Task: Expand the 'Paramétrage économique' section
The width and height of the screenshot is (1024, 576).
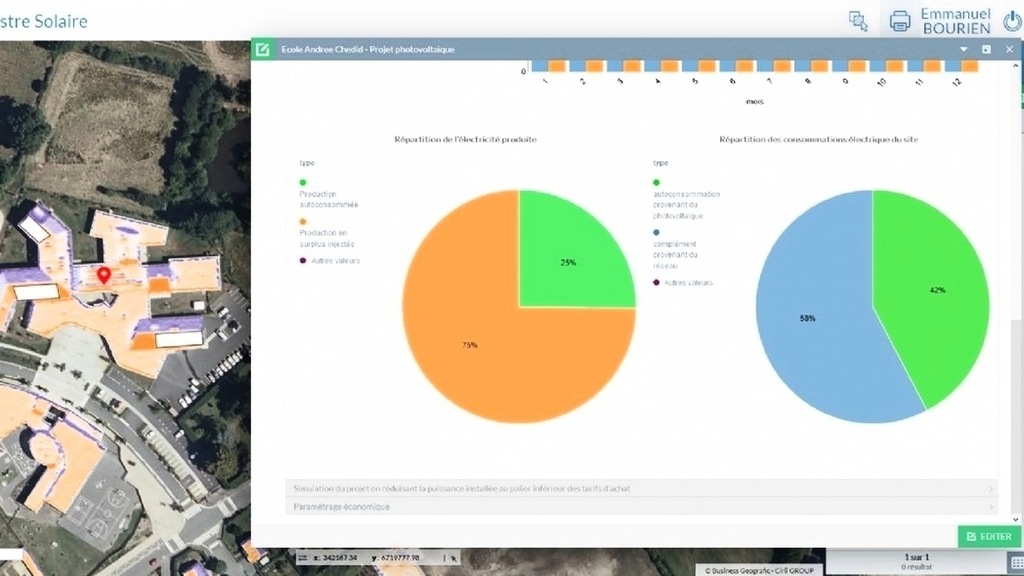Action: [x=640, y=507]
